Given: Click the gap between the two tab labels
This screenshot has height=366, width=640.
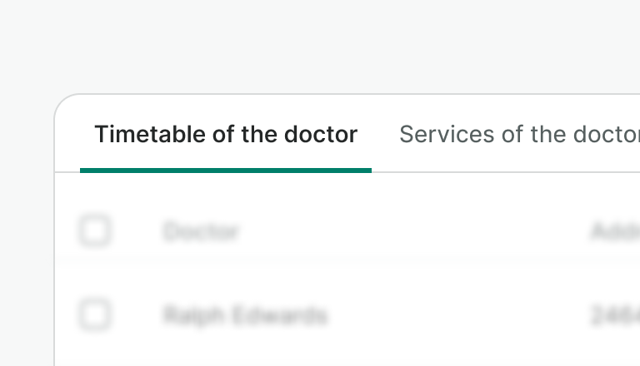Looking at the screenshot, I should point(385,135).
